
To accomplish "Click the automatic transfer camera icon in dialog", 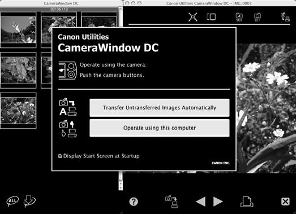I will [68, 107].
